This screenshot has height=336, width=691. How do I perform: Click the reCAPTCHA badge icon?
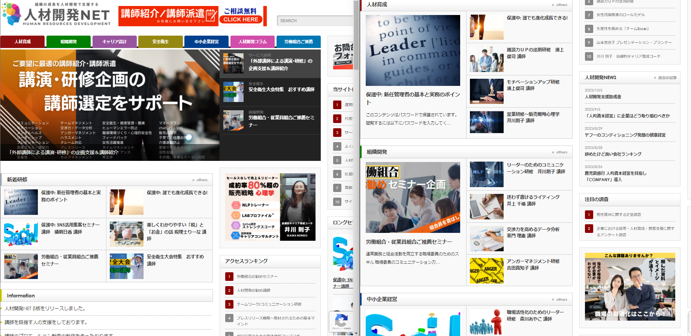(341, 321)
